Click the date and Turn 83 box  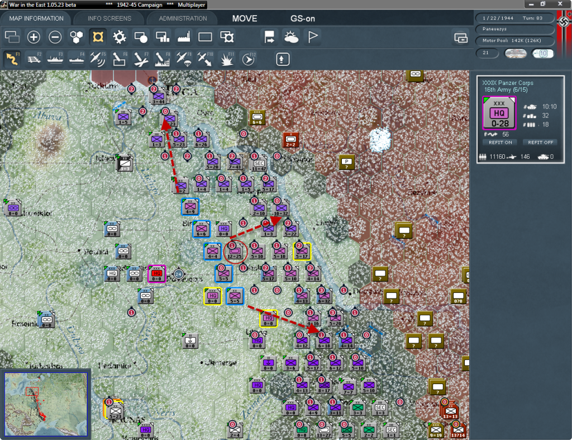coord(514,18)
